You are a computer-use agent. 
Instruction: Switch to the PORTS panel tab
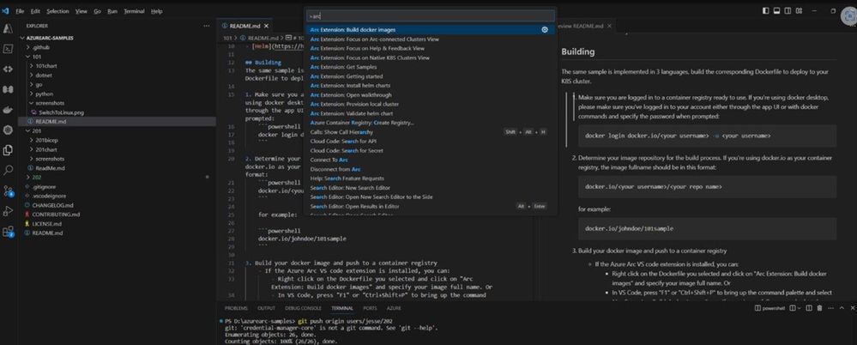[x=370, y=308]
